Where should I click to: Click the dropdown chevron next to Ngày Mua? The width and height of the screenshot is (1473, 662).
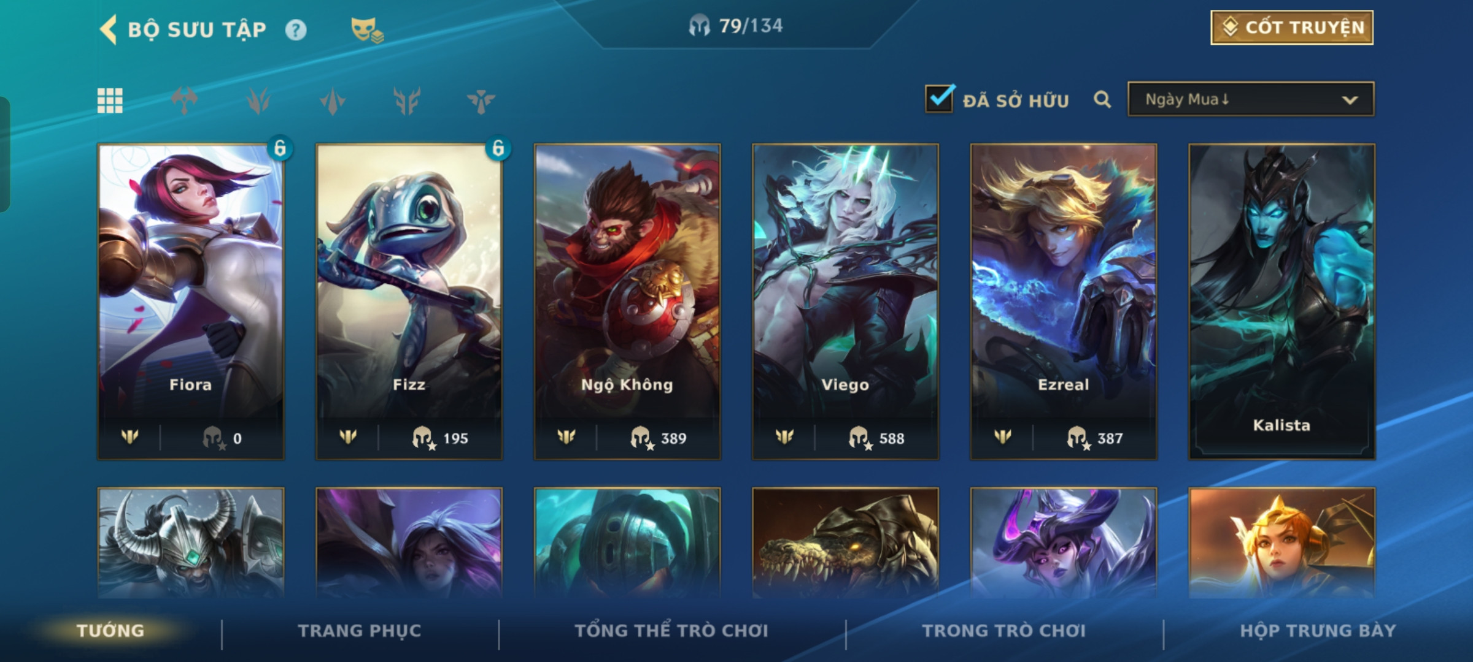click(x=1350, y=100)
